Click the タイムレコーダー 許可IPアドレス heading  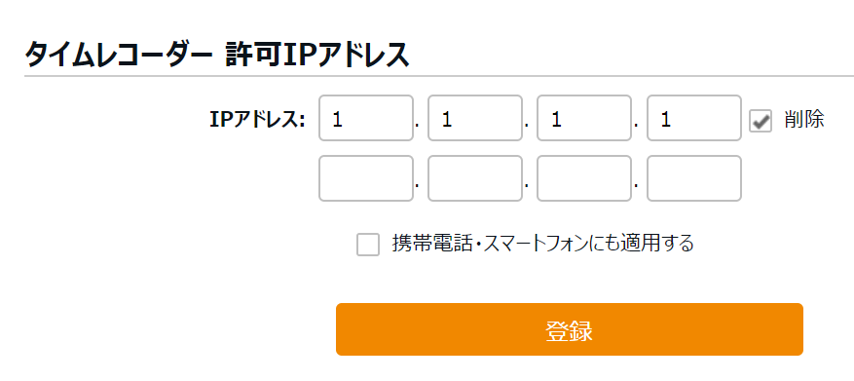tap(217, 55)
